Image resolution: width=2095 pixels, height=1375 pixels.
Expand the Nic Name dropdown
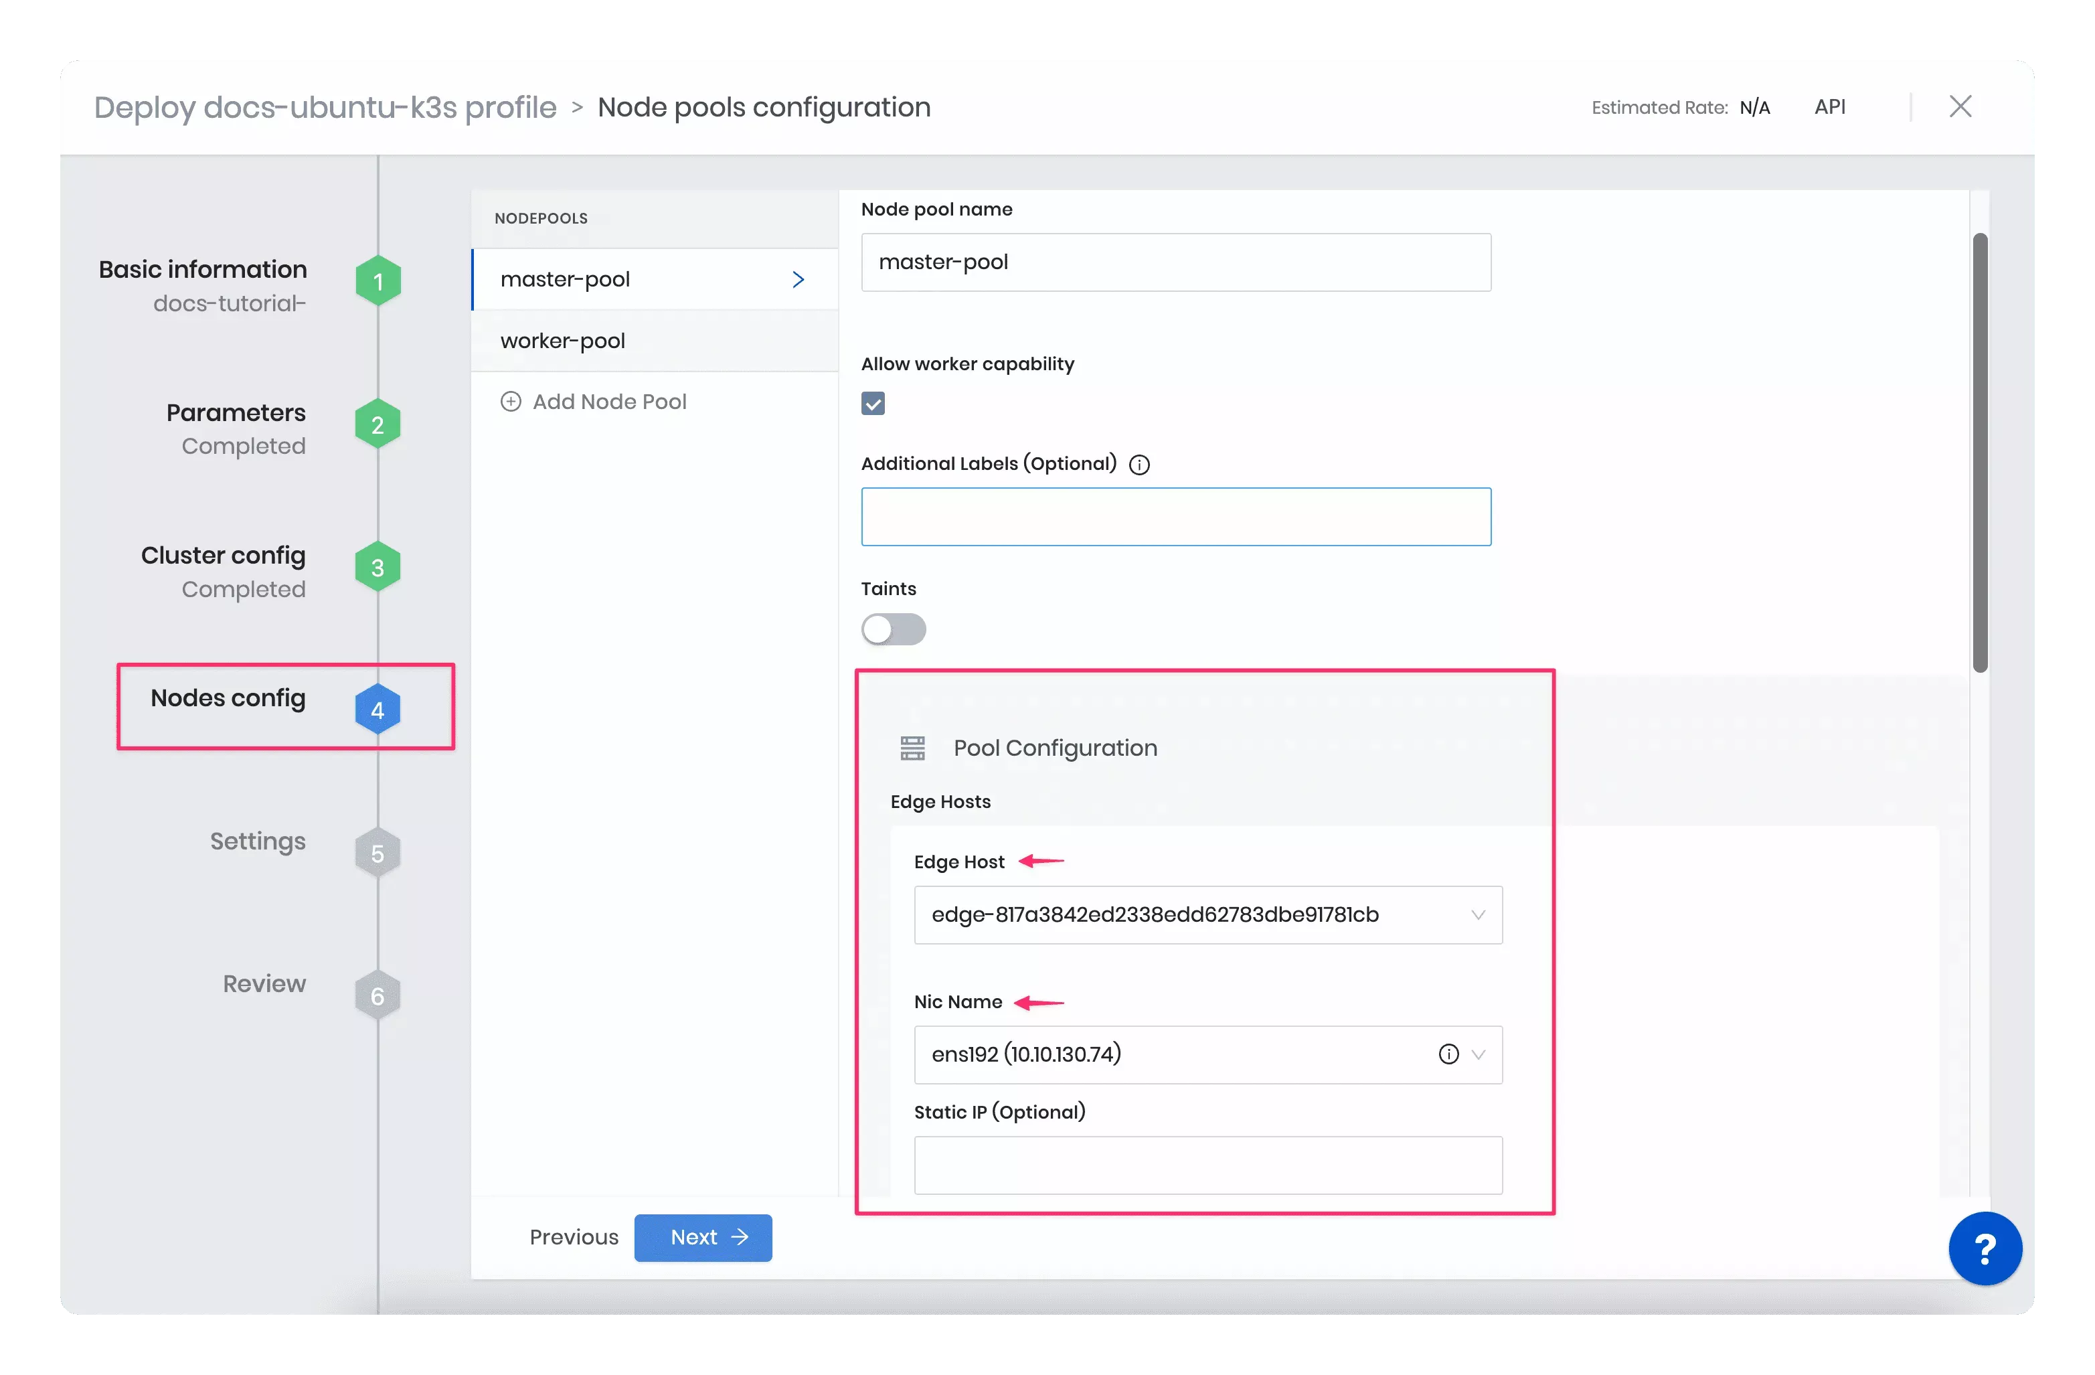coord(1479,1054)
